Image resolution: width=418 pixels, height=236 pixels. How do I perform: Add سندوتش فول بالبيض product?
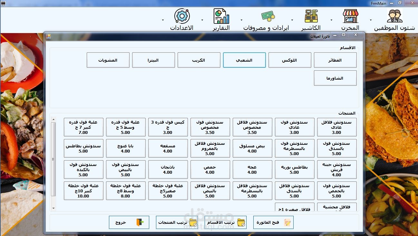click(x=126, y=170)
